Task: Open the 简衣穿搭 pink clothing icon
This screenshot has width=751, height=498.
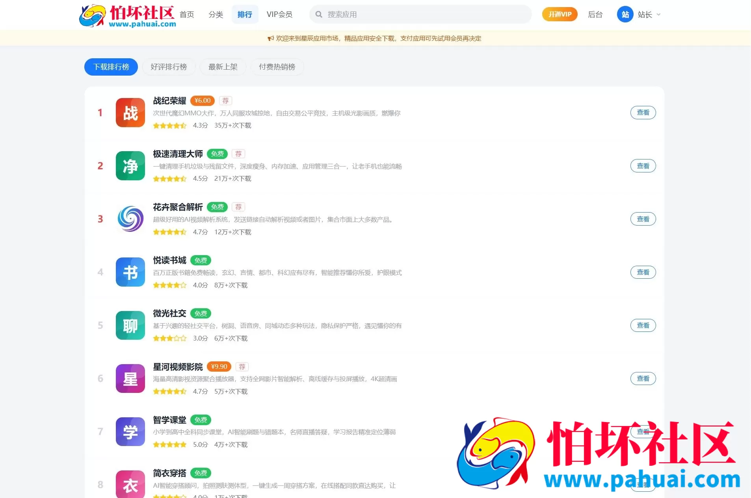Action: pos(130,484)
